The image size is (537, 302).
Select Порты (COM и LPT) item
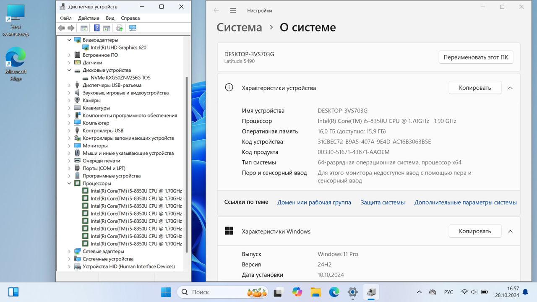(104, 168)
